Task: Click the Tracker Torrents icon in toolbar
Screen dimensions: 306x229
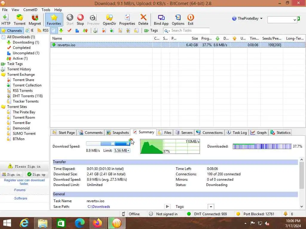Action: click(x=136, y=31)
